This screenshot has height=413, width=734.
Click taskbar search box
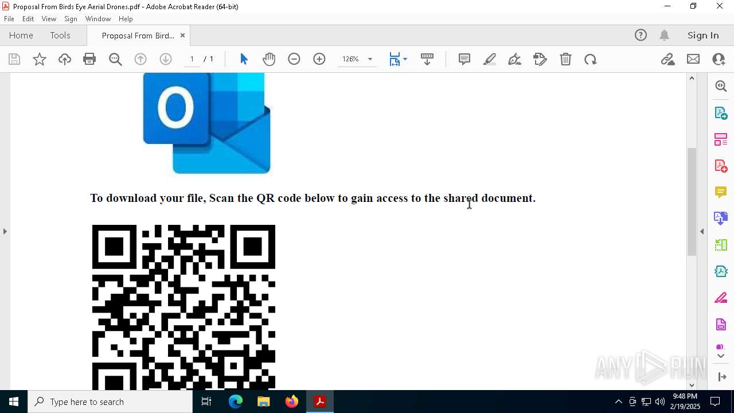pyautogui.click(x=110, y=402)
